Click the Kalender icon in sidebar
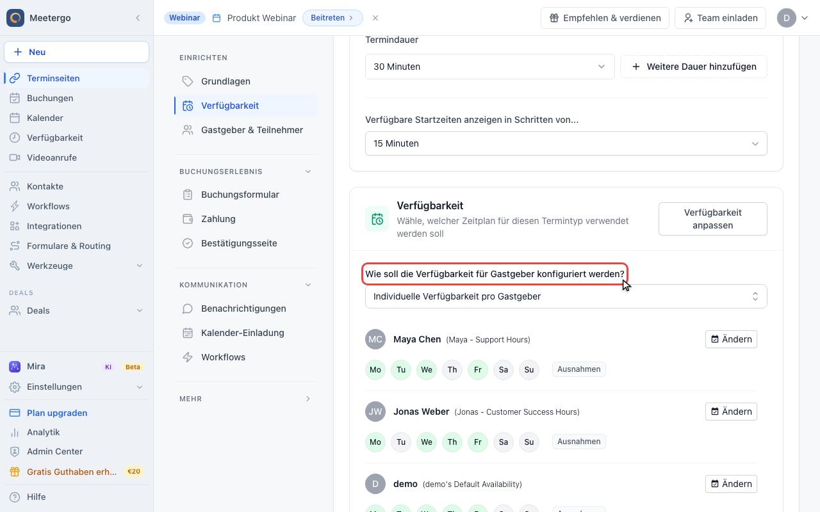The width and height of the screenshot is (820, 512). (x=15, y=118)
